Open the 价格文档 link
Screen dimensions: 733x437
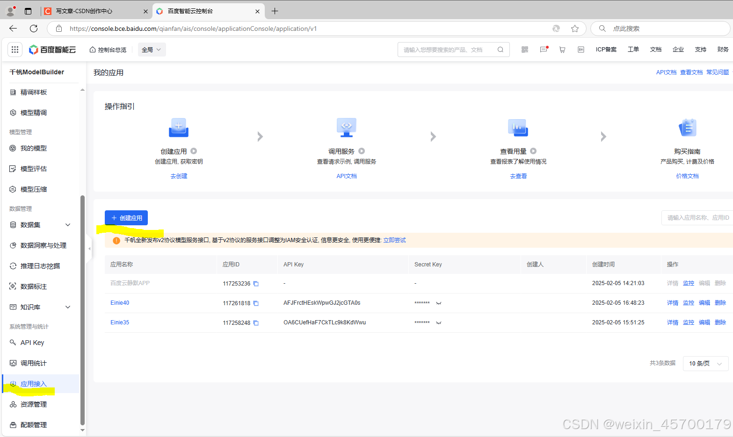coord(687,176)
